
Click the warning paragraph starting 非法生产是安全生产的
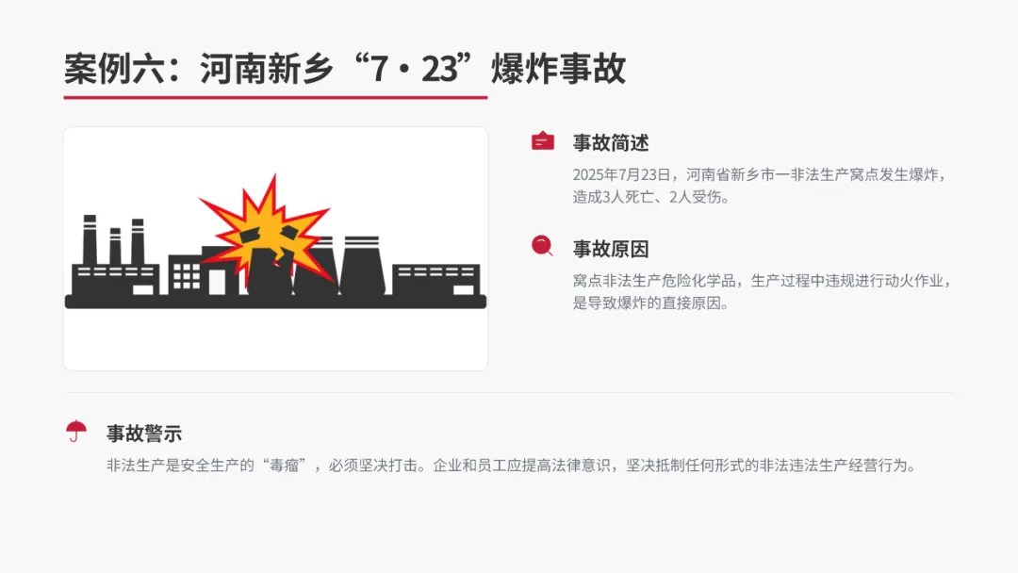pos(513,466)
